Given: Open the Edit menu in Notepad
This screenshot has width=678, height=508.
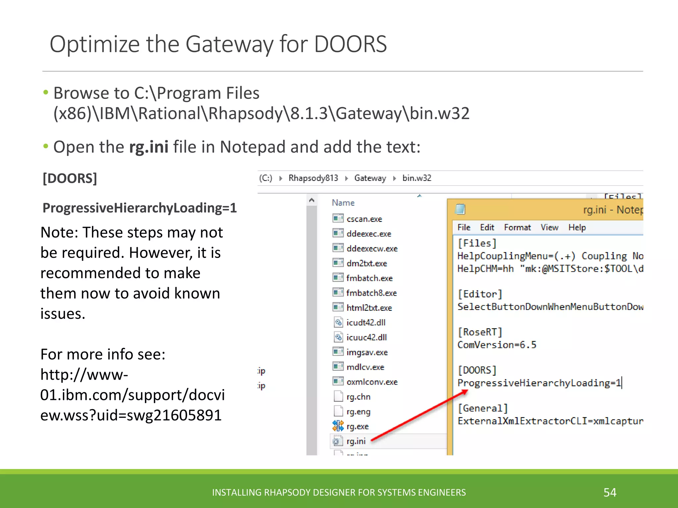Looking at the screenshot, I should 487,228.
